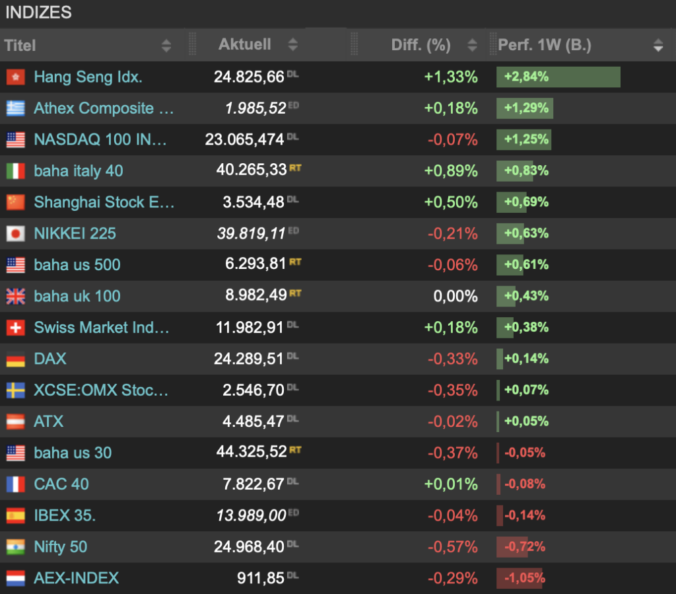Grab the column resize handle before Perf. 1W
The width and height of the screenshot is (676, 594).
(x=492, y=44)
